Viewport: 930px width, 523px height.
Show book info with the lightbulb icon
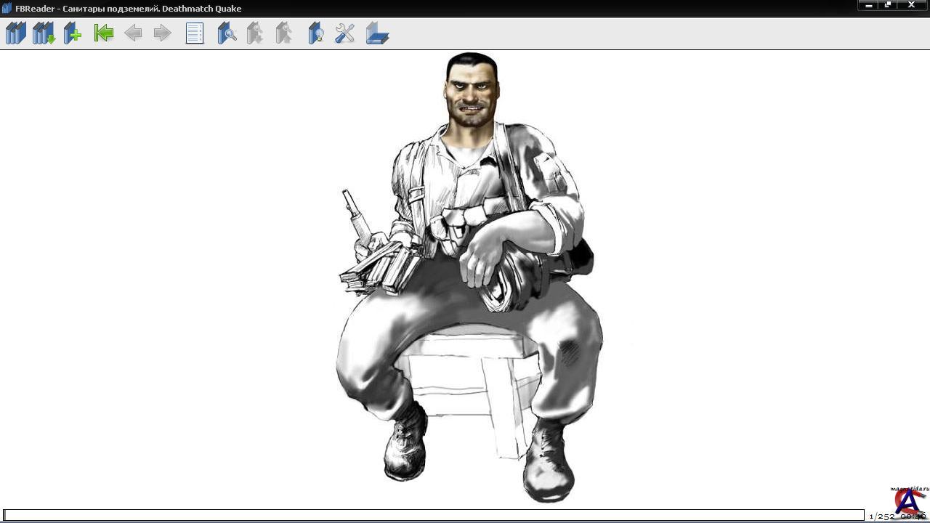(x=315, y=33)
